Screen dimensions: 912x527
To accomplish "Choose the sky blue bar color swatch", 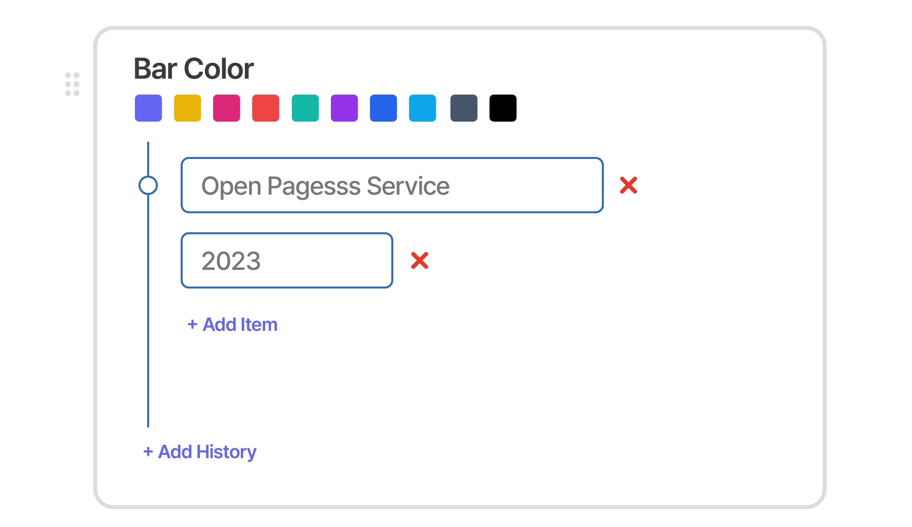I will click(x=422, y=108).
